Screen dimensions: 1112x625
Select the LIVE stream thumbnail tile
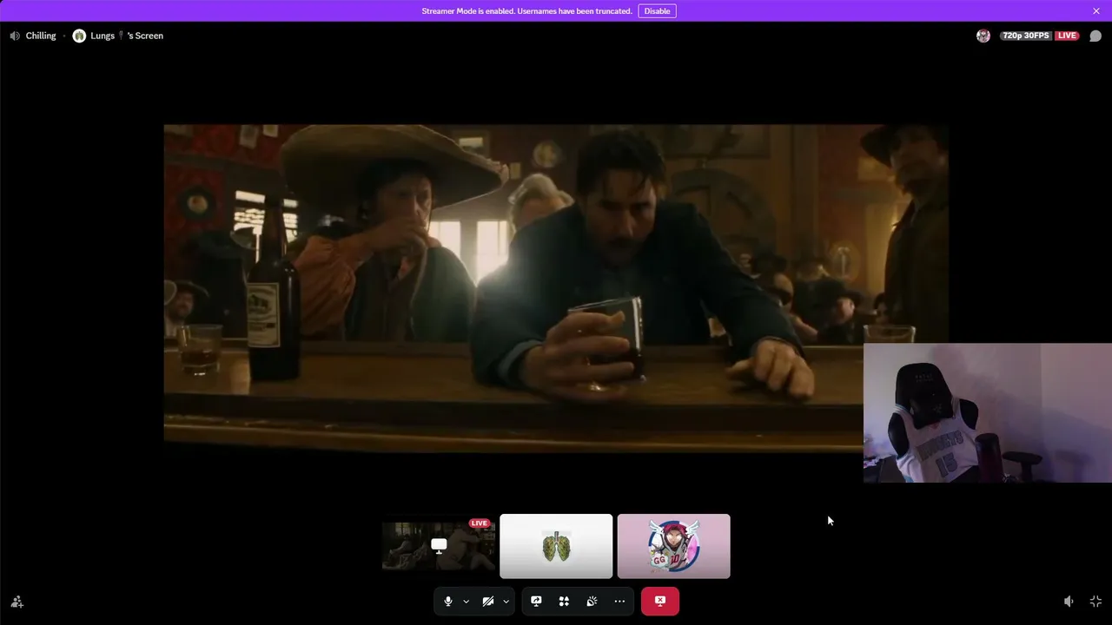[439, 546]
